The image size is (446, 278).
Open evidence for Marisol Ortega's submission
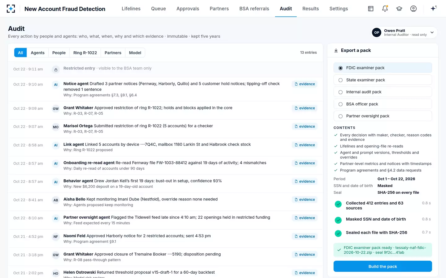point(304,126)
